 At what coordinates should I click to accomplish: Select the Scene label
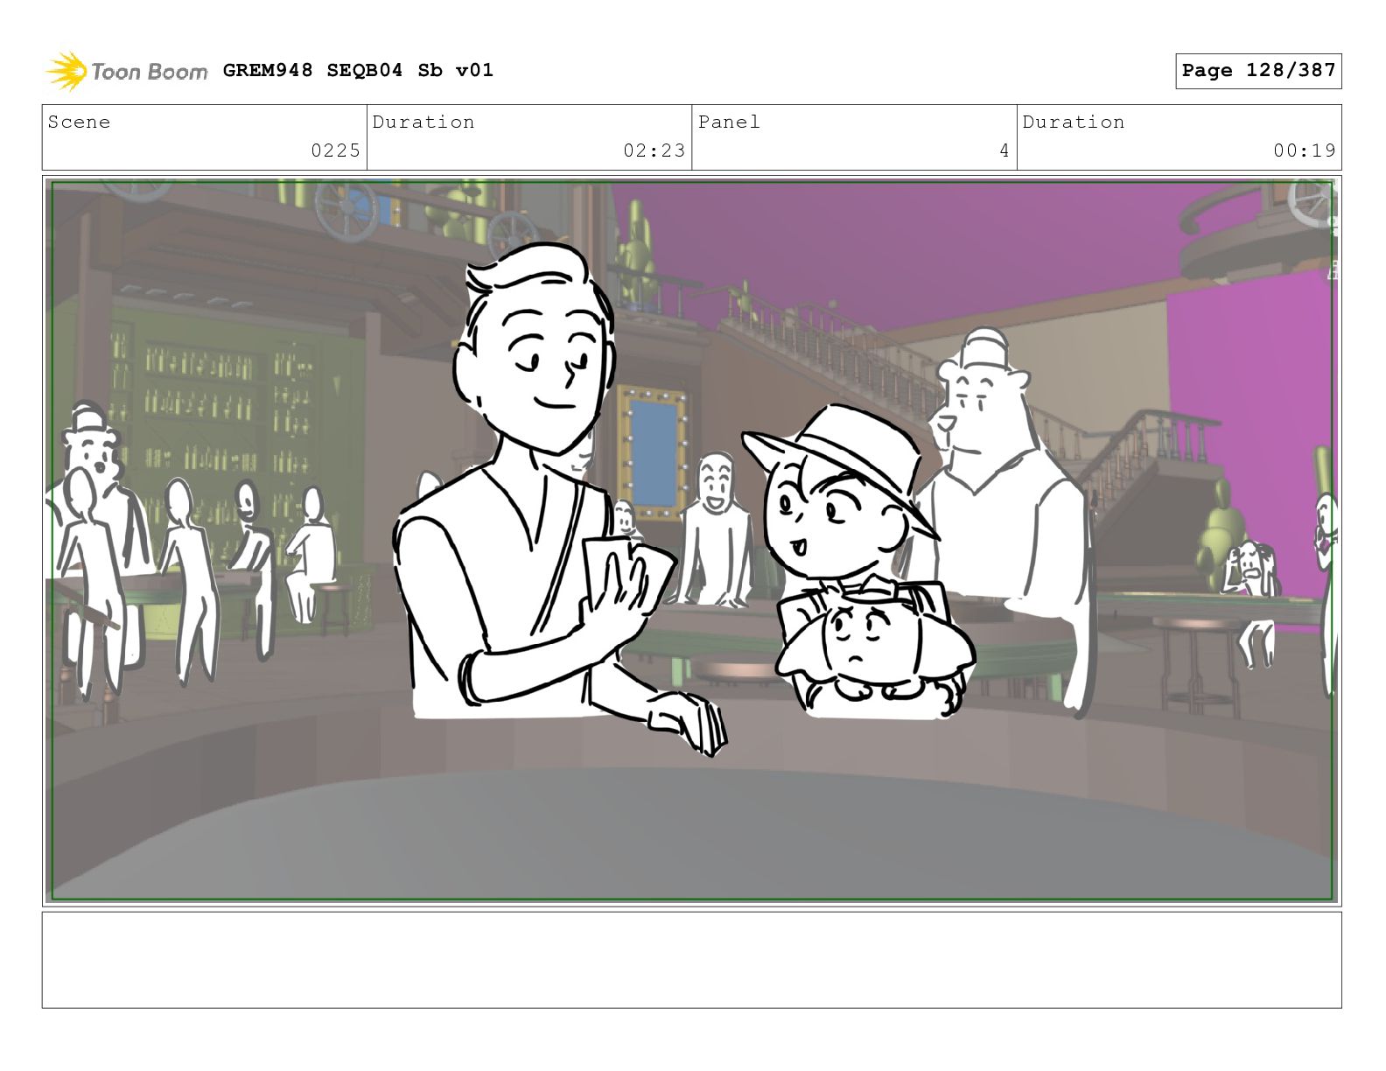(x=80, y=122)
